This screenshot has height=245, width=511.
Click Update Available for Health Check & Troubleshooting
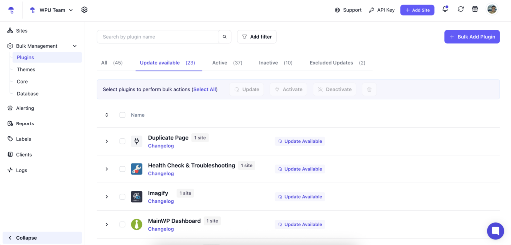(x=300, y=169)
